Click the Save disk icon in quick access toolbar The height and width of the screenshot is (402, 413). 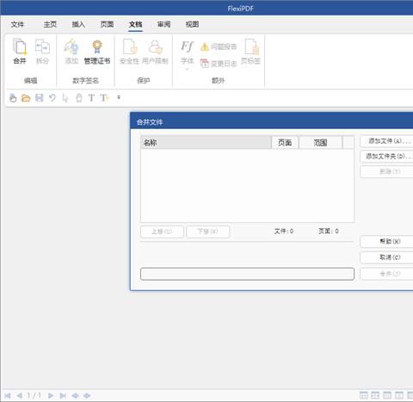pyautogui.click(x=39, y=98)
